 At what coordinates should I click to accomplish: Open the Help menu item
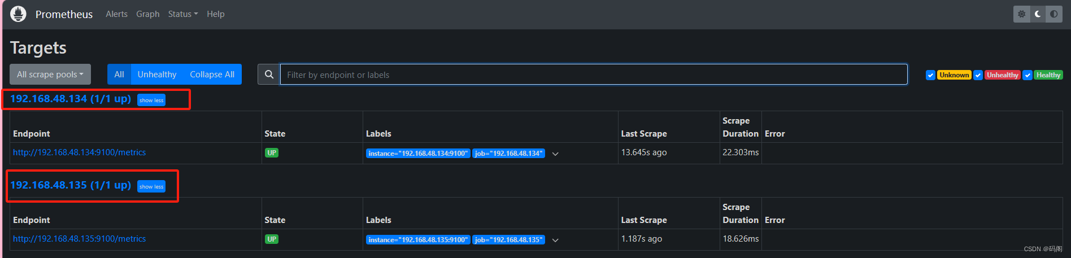[216, 14]
